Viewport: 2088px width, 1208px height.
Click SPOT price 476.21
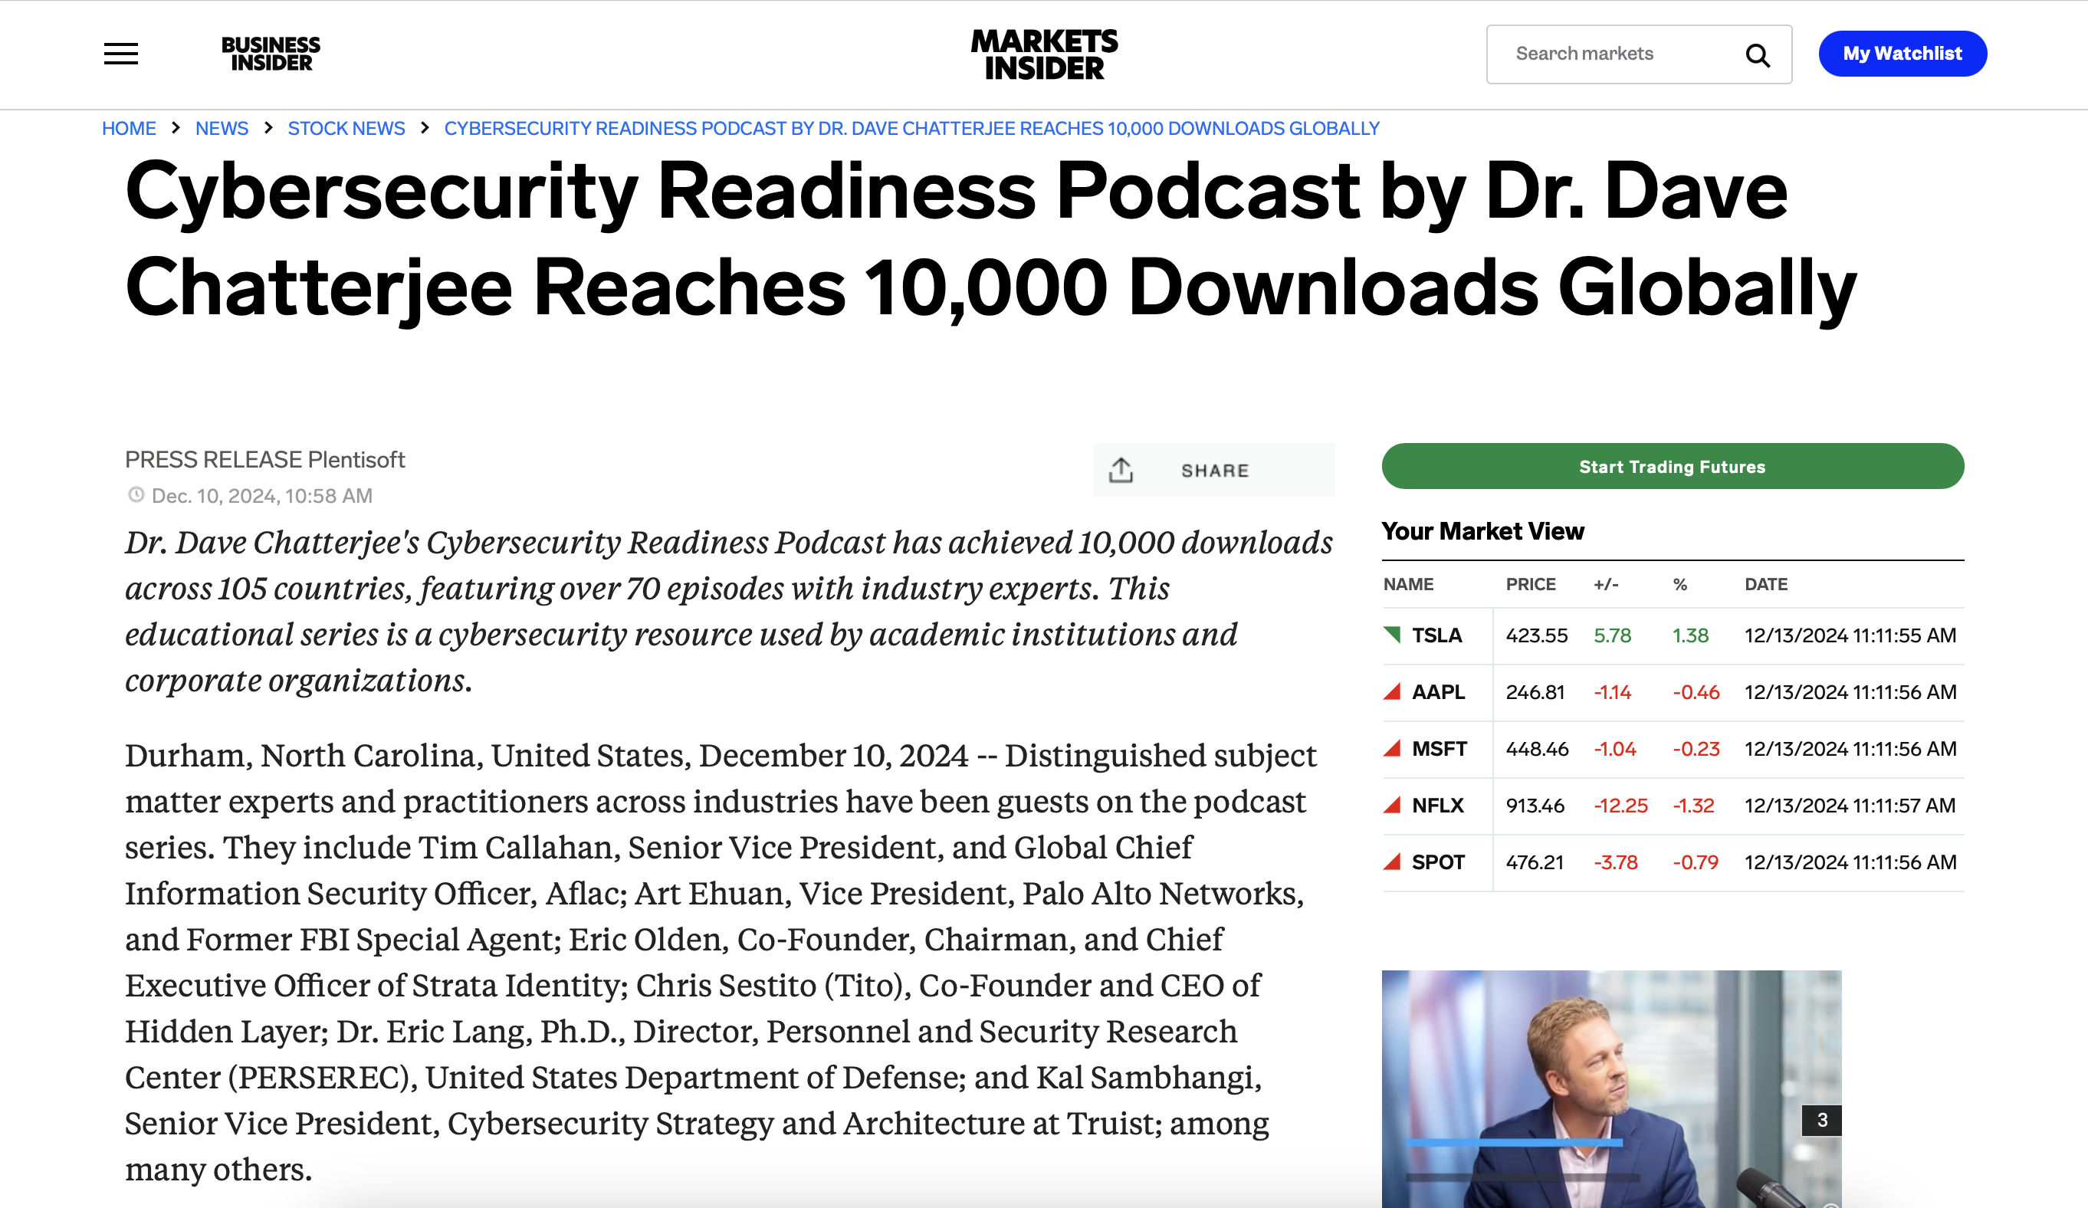point(1535,862)
